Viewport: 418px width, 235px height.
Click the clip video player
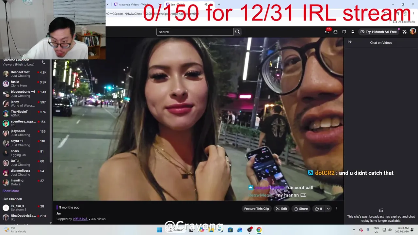tap(198, 119)
